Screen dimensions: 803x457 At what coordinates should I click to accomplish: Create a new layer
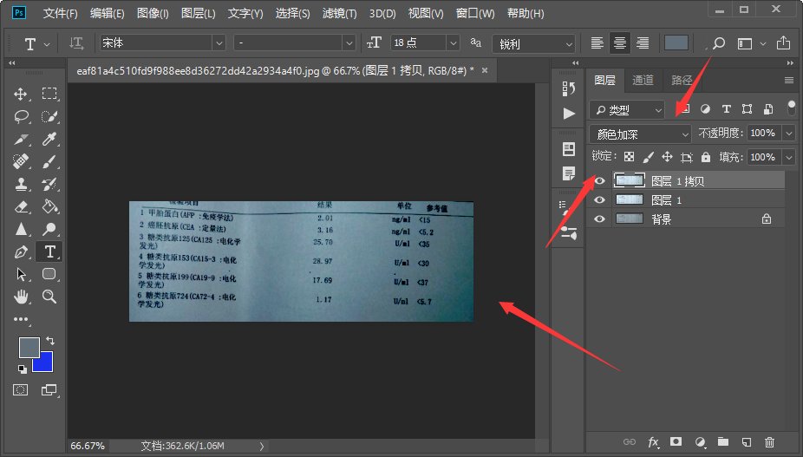point(747,442)
